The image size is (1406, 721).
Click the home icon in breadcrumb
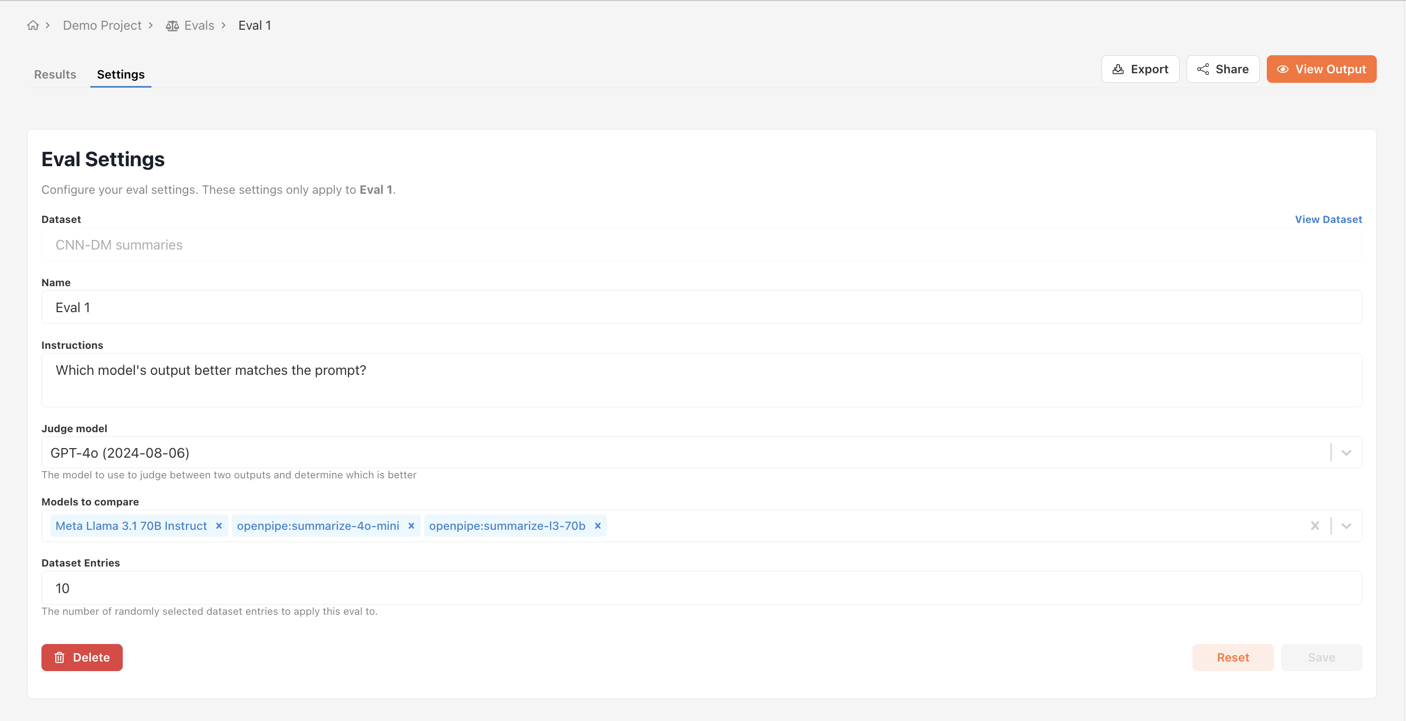click(x=33, y=25)
